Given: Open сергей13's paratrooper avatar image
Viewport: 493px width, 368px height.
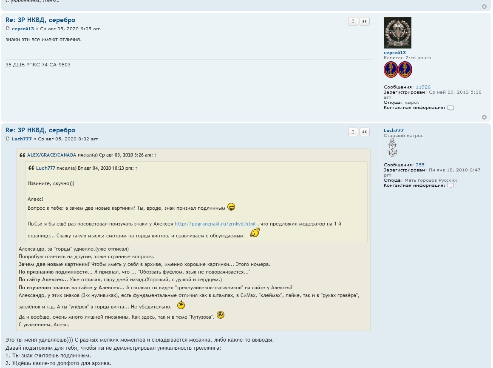Looking at the screenshot, I should [x=397, y=33].
